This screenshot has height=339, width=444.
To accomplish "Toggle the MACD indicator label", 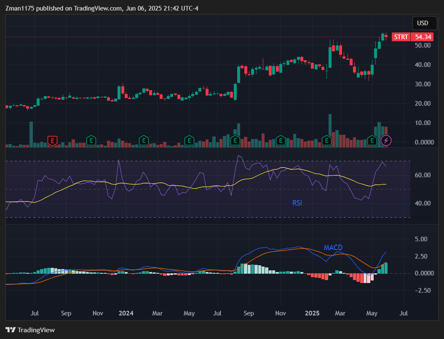I will (x=333, y=248).
